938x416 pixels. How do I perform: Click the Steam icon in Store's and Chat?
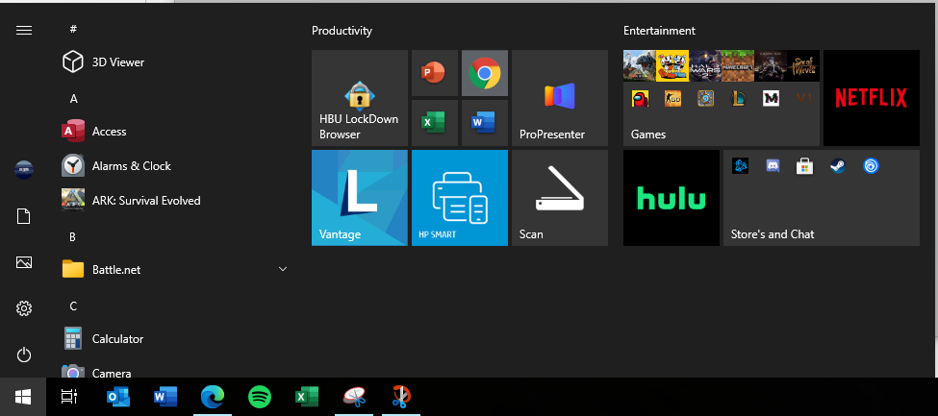(x=838, y=165)
